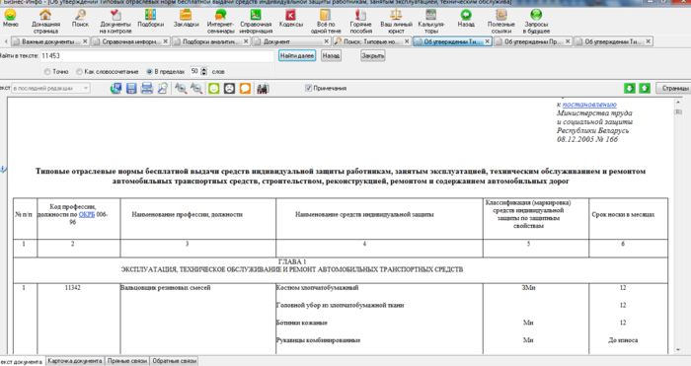Open the Подборки collections
The image size is (691, 366).
point(151,19)
